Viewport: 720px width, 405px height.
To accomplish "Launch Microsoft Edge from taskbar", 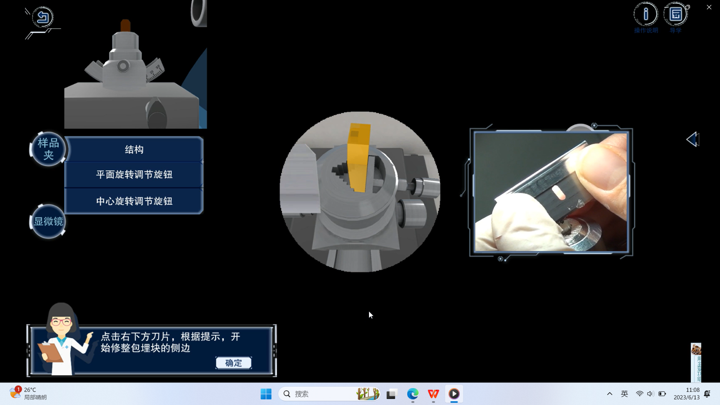I will point(412,394).
